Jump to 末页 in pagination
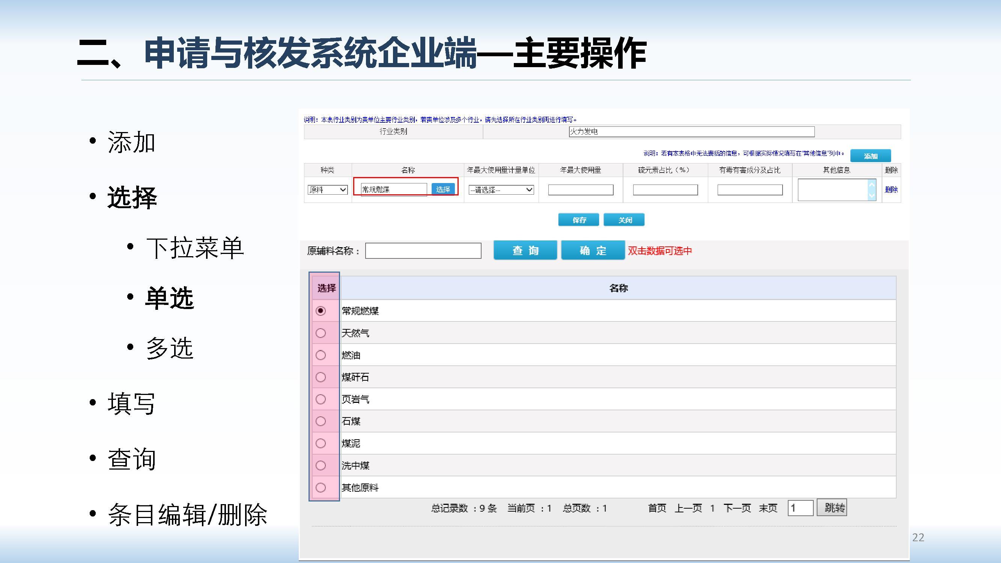1001x563 pixels. click(x=768, y=508)
